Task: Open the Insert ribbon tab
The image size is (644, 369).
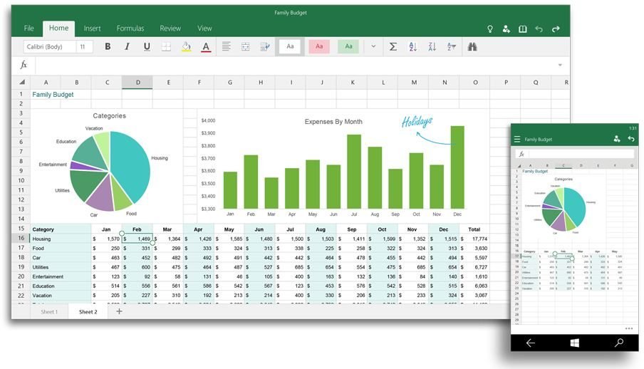Action: [92, 28]
